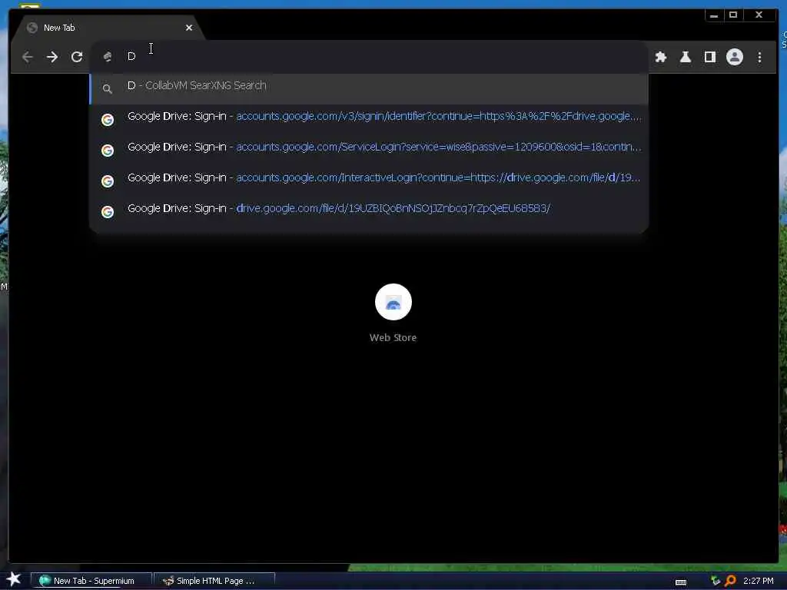Click the 2:27 PM clock
The width and height of the screenshot is (787, 590).
coord(758,581)
